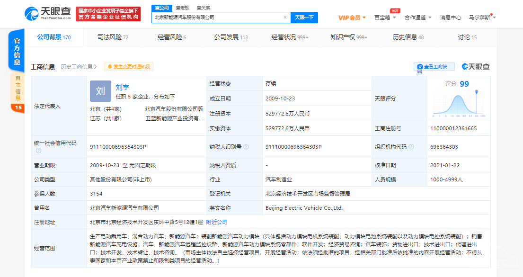
Task: Click the 刘 avatar tile
Action: pyautogui.click(x=100, y=91)
